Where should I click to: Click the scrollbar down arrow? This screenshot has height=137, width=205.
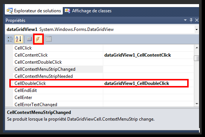click(196, 104)
